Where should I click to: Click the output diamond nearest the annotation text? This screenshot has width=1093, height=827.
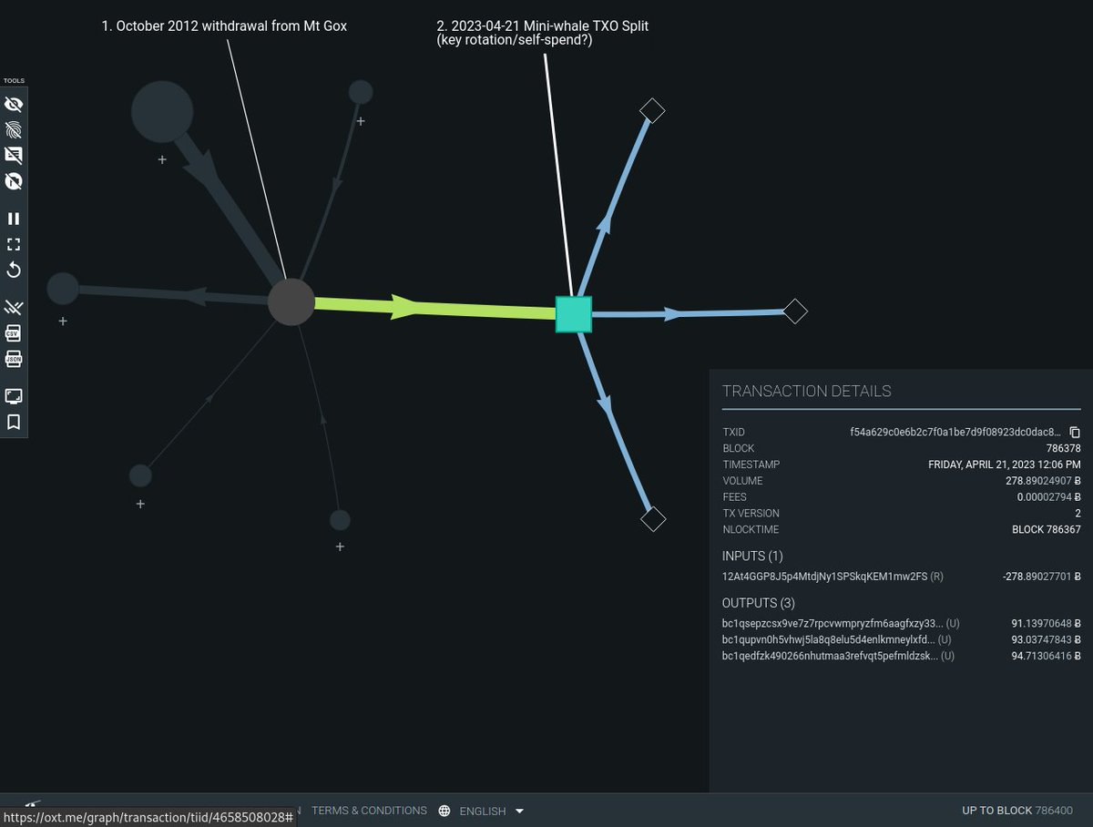click(x=652, y=110)
